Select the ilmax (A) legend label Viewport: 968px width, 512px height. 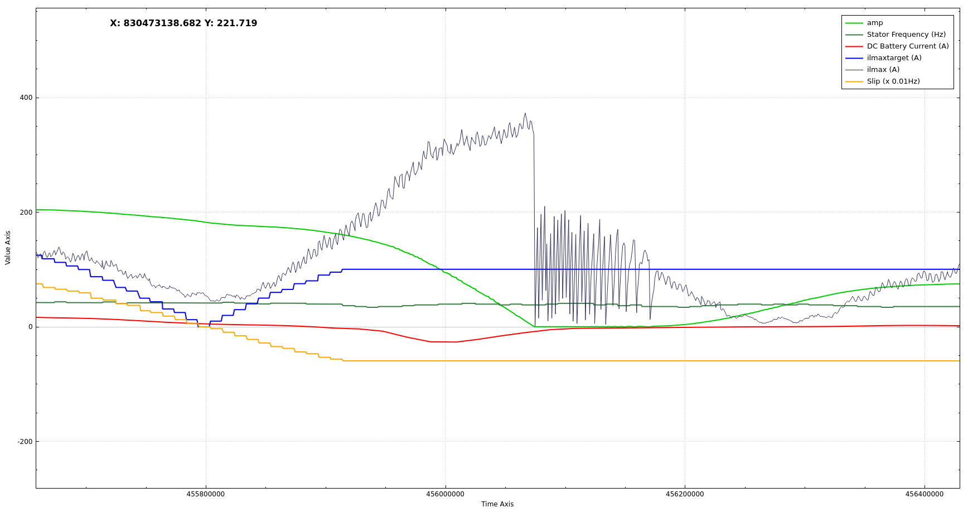[x=883, y=70]
